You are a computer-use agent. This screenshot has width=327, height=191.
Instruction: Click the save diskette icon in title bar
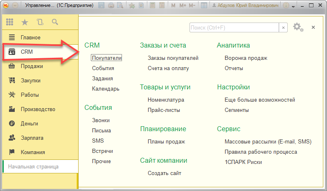click(101, 5)
